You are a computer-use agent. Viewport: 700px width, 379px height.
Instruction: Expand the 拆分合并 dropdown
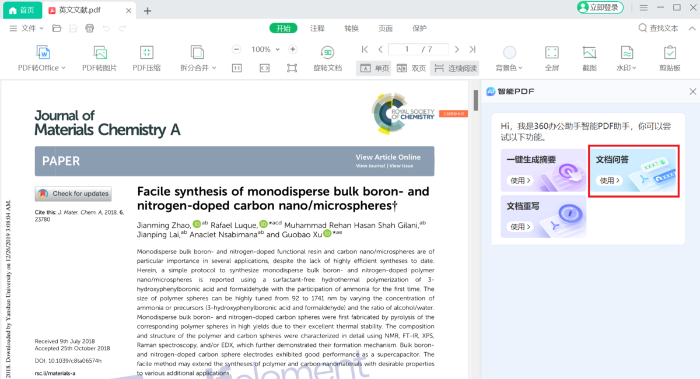point(198,68)
